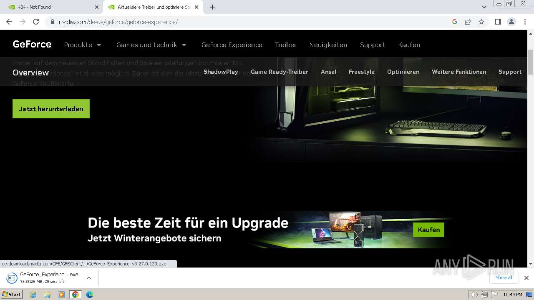Open the volume control in system tray
This screenshot has width=534, height=300.
474,295
